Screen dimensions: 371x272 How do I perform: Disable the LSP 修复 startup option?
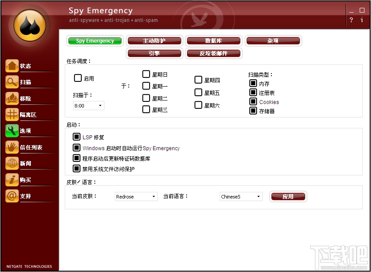[x=75, y=137]
